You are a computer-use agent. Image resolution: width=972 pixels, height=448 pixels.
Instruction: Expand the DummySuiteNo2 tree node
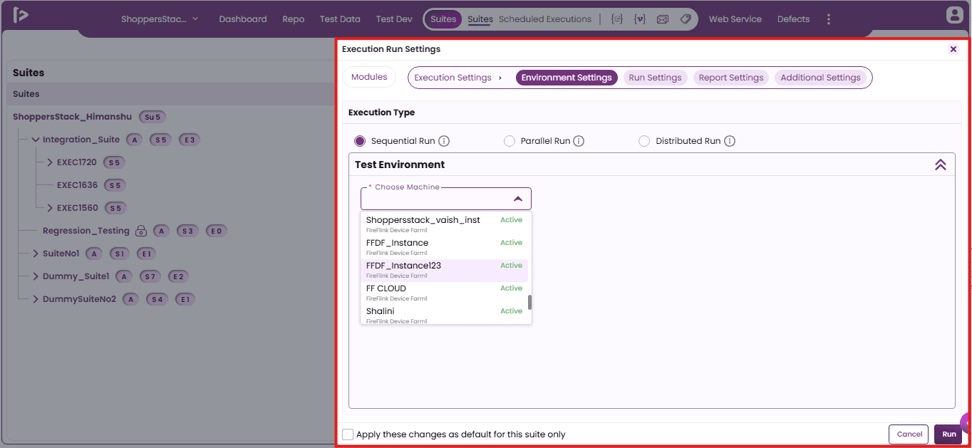[x=36, y=299]
